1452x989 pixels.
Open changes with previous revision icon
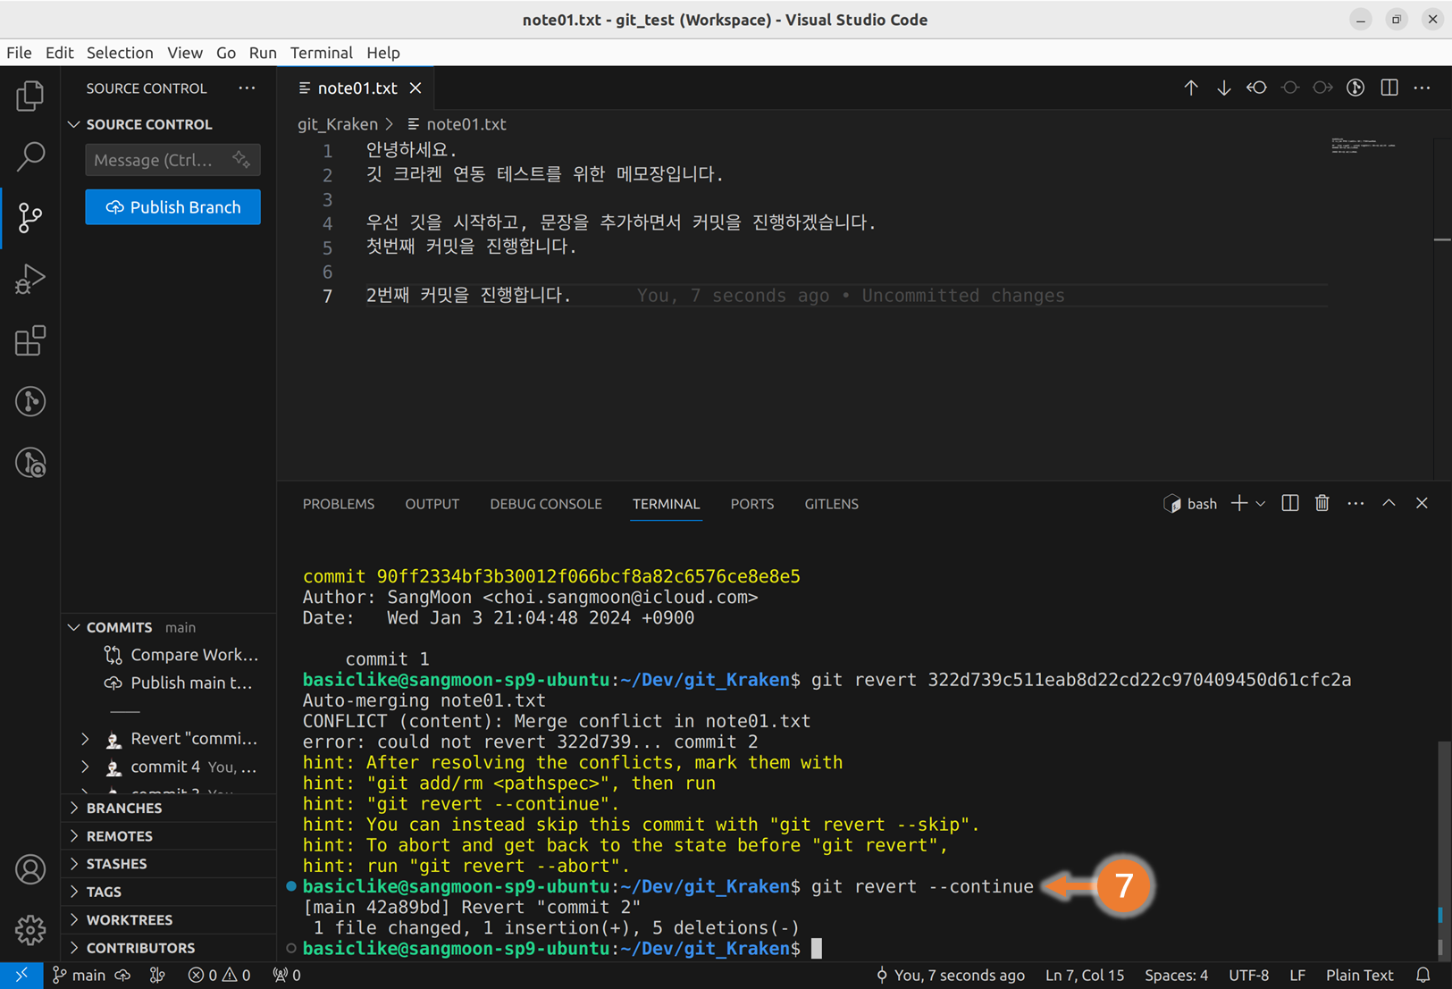point(1257,88)
